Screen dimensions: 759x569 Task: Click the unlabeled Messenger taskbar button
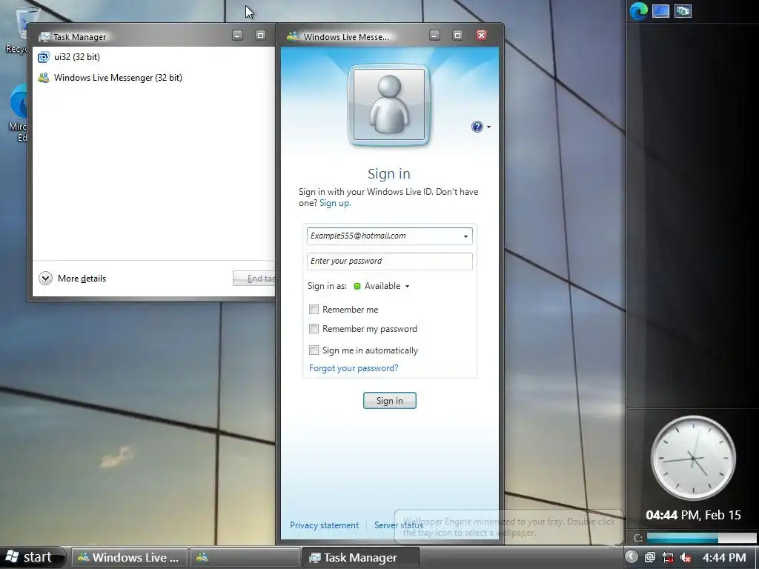click(245, 557)
